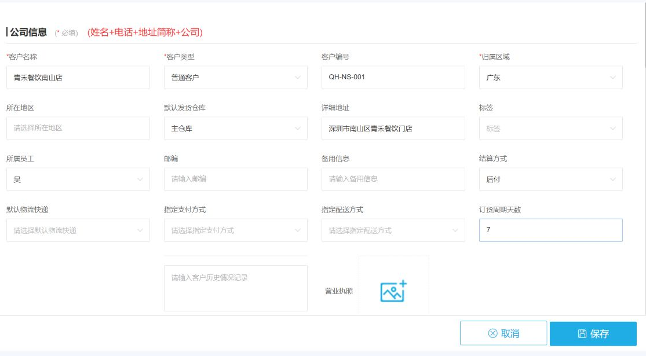Screen dimensions: 646x356
Task: Focus the 客户名称 field with 青禾餐饮南山店
Action: [x=78, y=78]
